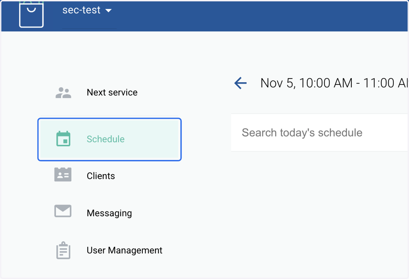Viewport: 409px width, 279px height.
Task: Click the Schedule calendar icon
Action: (x=63, y=139)
